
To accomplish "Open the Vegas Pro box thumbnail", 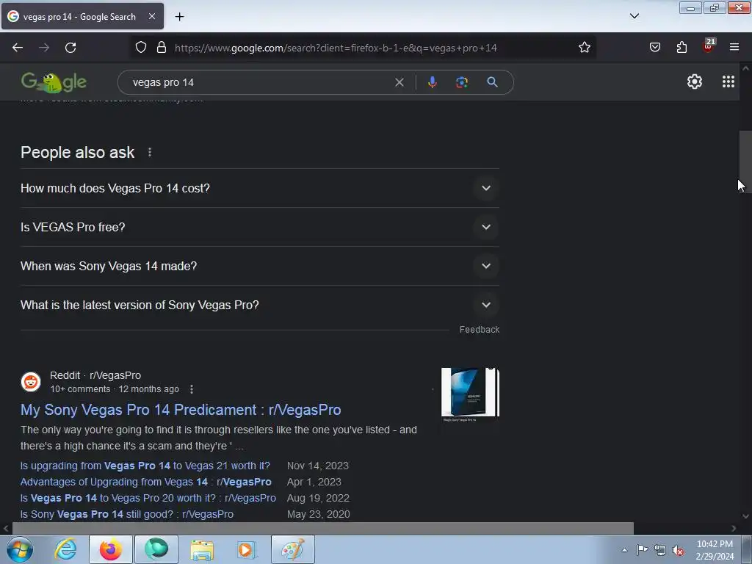I will [x=470, y=394].
